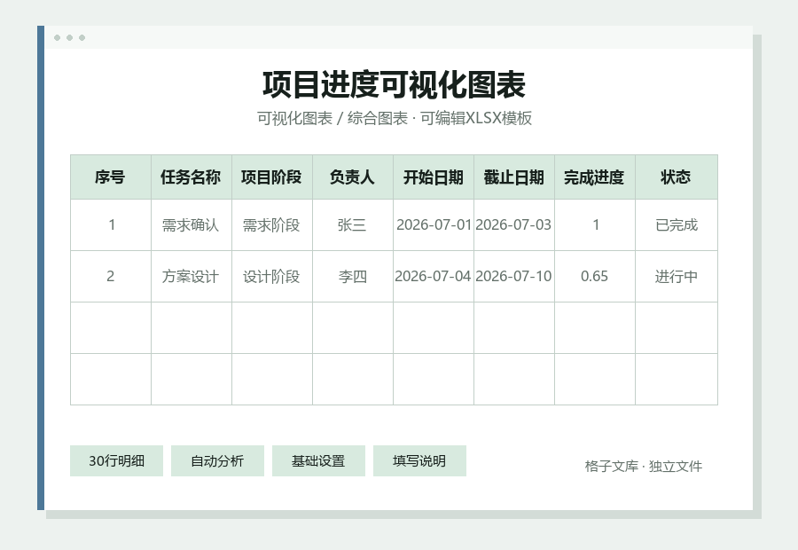Click the 需求阶段 cell

coord(272,224)
